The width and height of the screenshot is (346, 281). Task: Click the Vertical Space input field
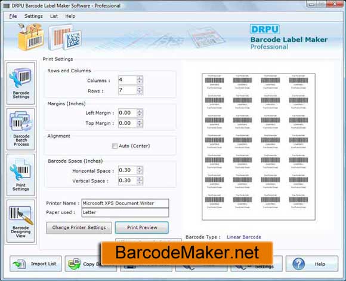[x=128, y=181]
